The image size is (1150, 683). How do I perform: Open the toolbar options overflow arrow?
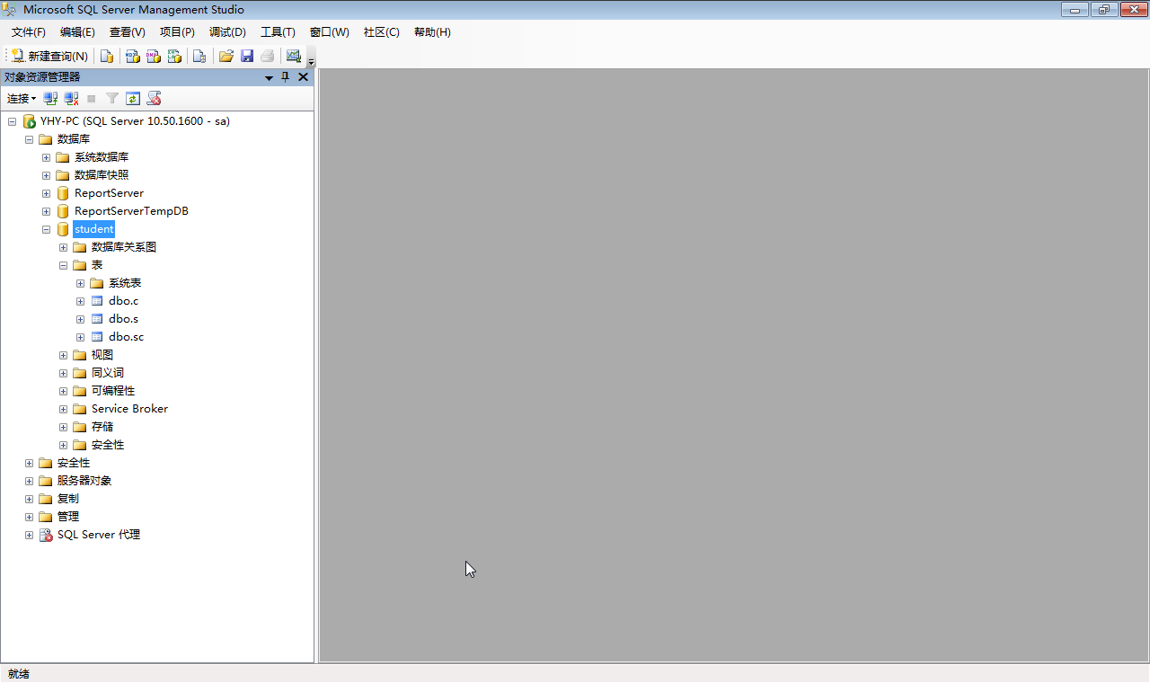tap(312, 61)
